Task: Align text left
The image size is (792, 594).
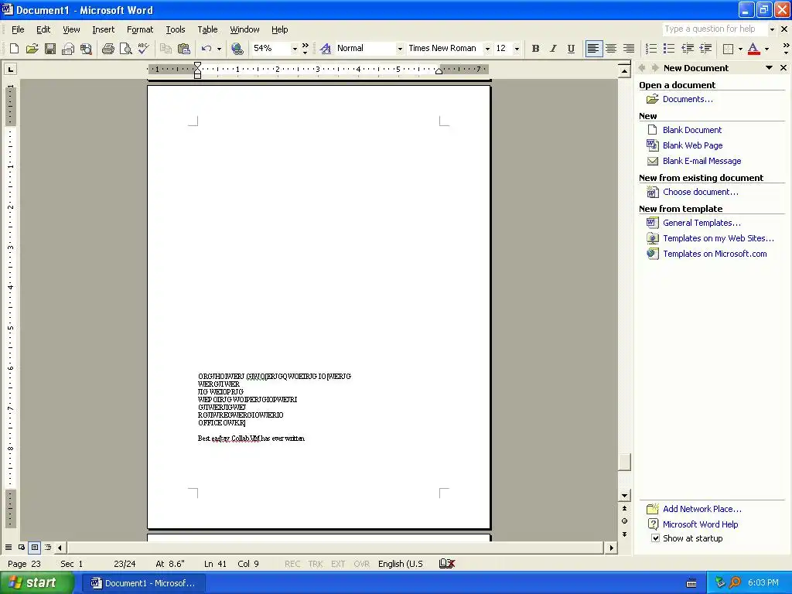Action: tap(593, 49)
